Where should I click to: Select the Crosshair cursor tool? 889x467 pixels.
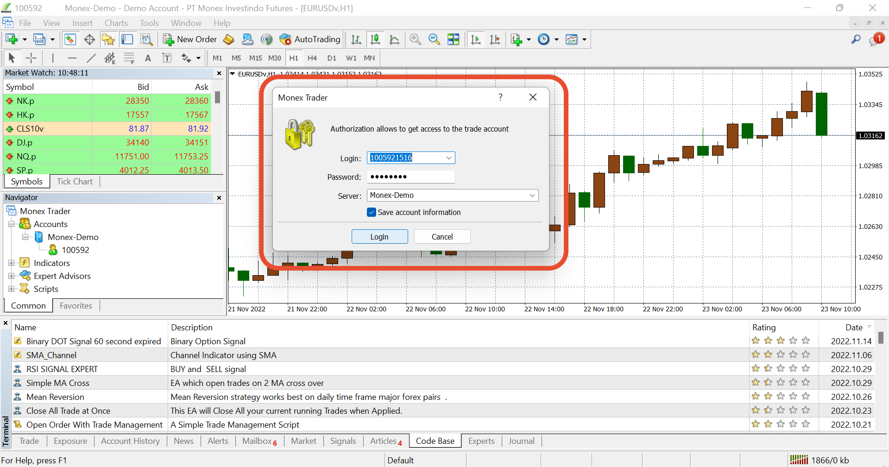coord(31,58)
